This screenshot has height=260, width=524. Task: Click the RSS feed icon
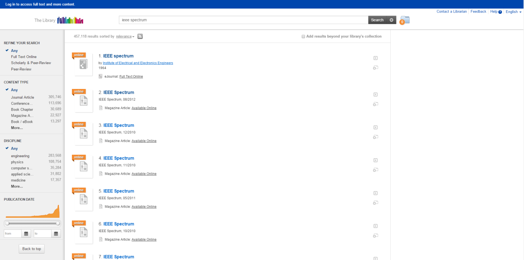140,37
